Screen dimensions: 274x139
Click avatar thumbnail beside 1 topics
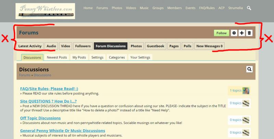coord(246,91)
